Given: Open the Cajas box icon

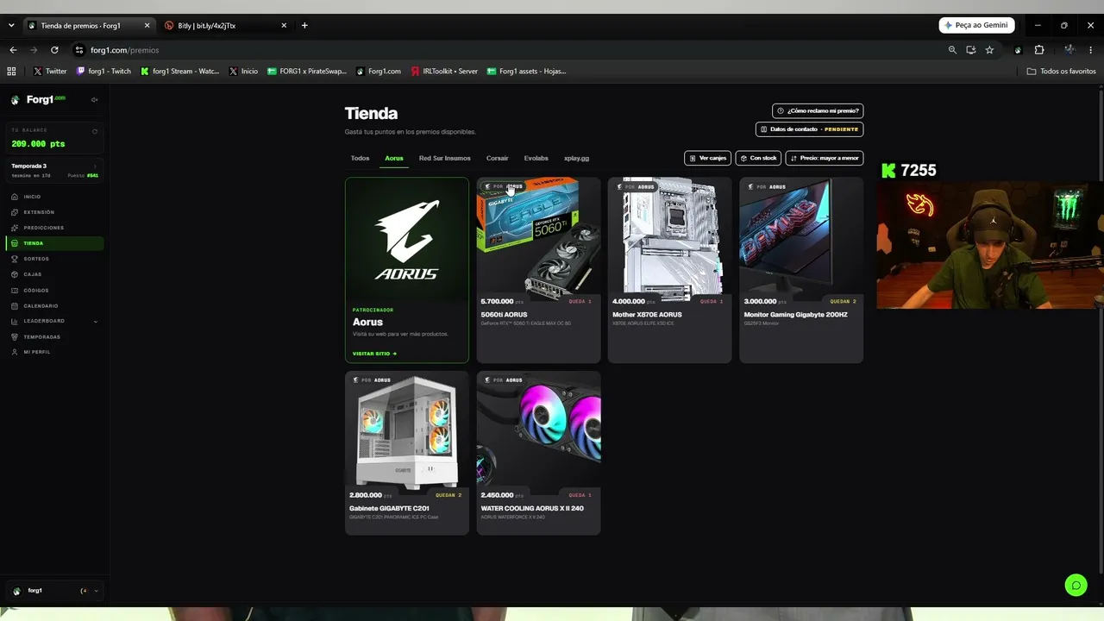Looking at the screenshot, I should coord(15,274).
